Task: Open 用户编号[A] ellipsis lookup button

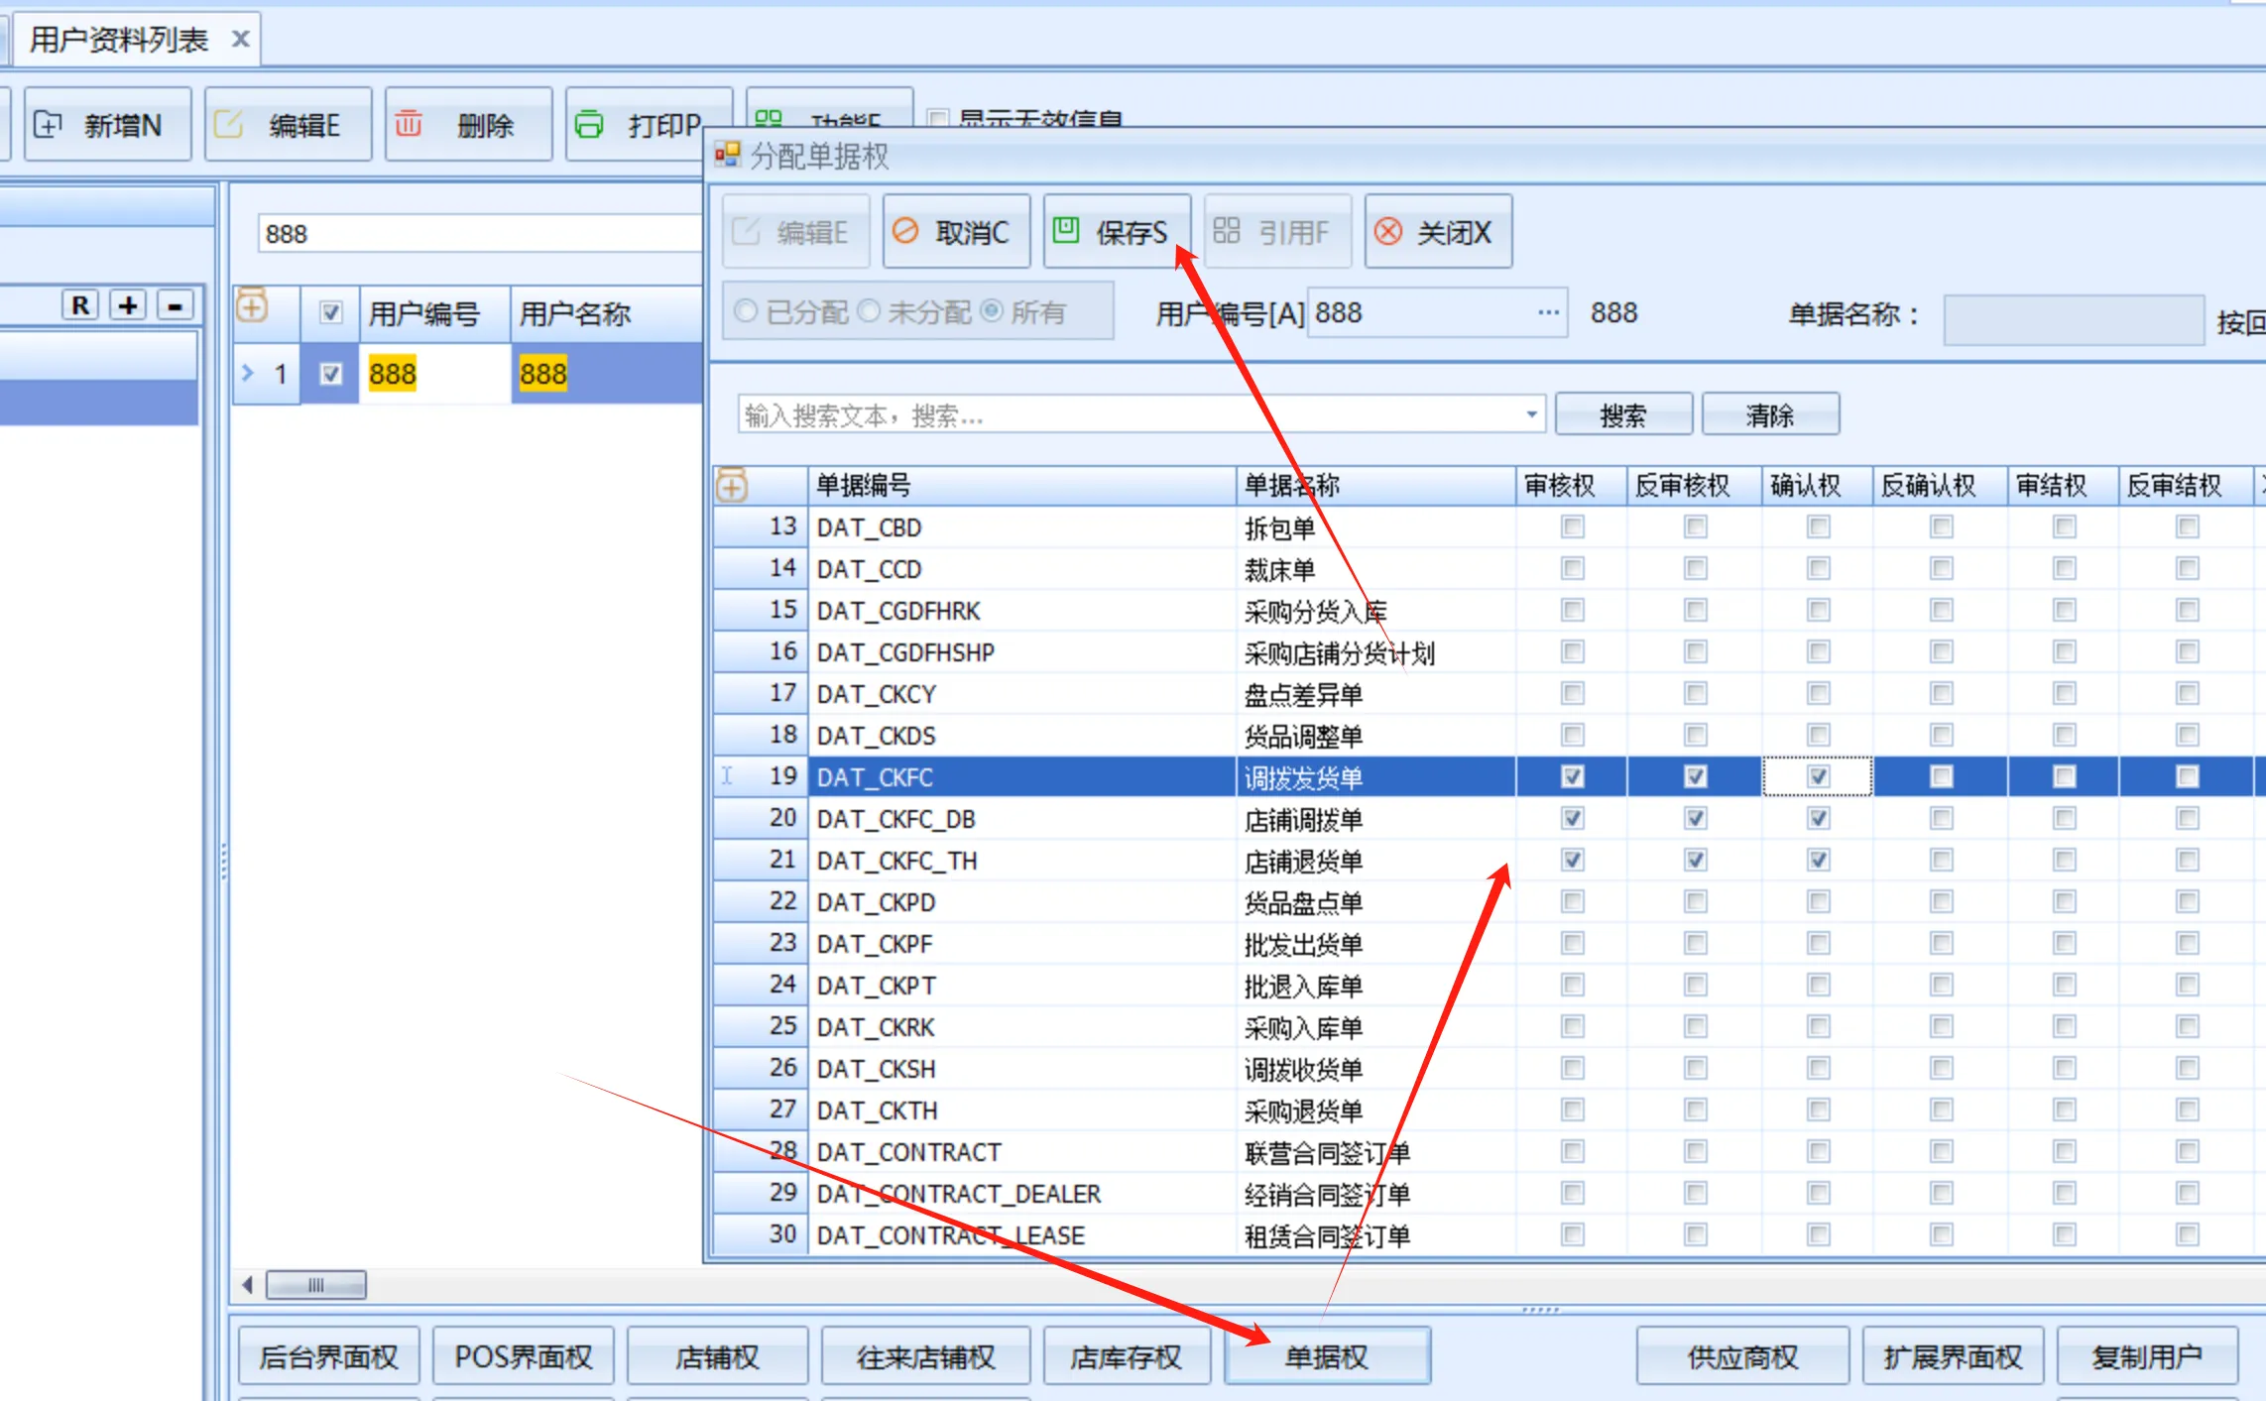Action: click(x=1548, y=313)
